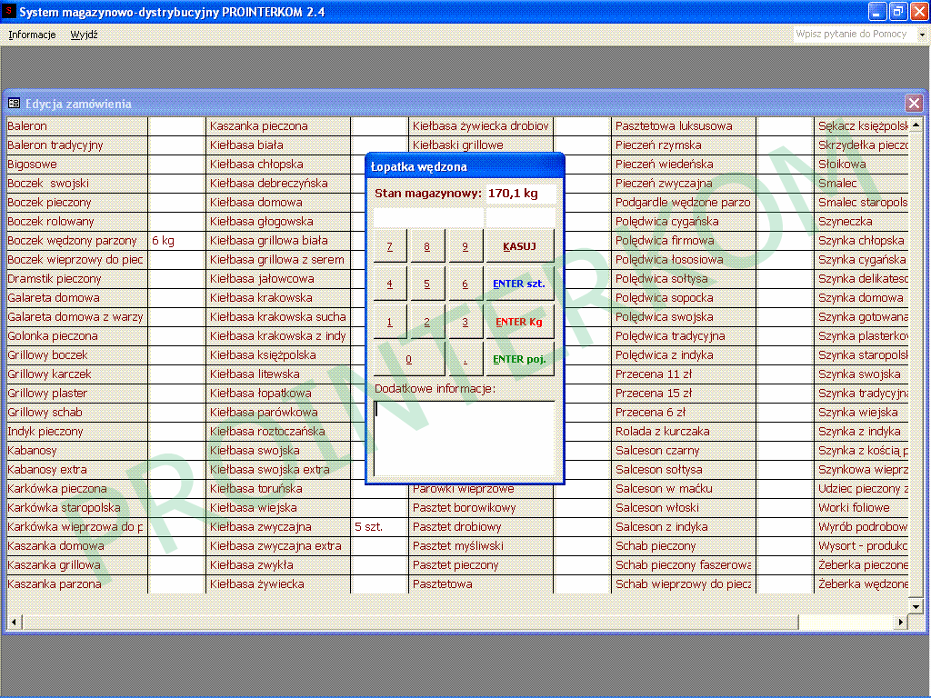Click the Edycja zamówienia form icon
This screenshot has width=931, height=698.
pyautogui.click(x=14, y=104)
